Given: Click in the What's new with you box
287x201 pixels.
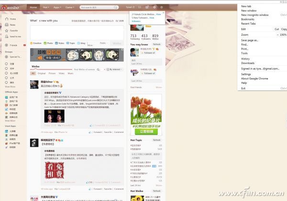Looking at the screenshot, I should coord(77,33).
